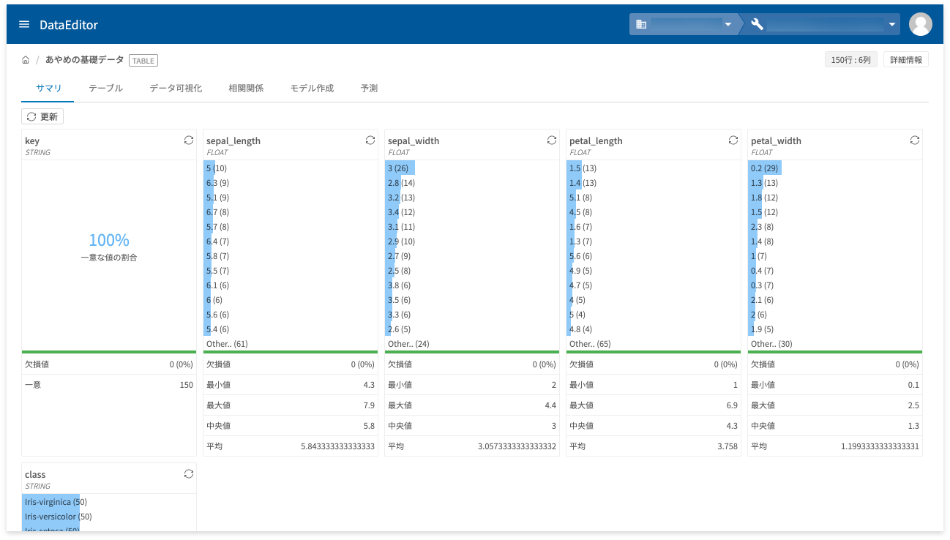Image resolution: width=950 pixels, height=540 pixels.
Task: Click the class column header
Action: tap(35, 474)
